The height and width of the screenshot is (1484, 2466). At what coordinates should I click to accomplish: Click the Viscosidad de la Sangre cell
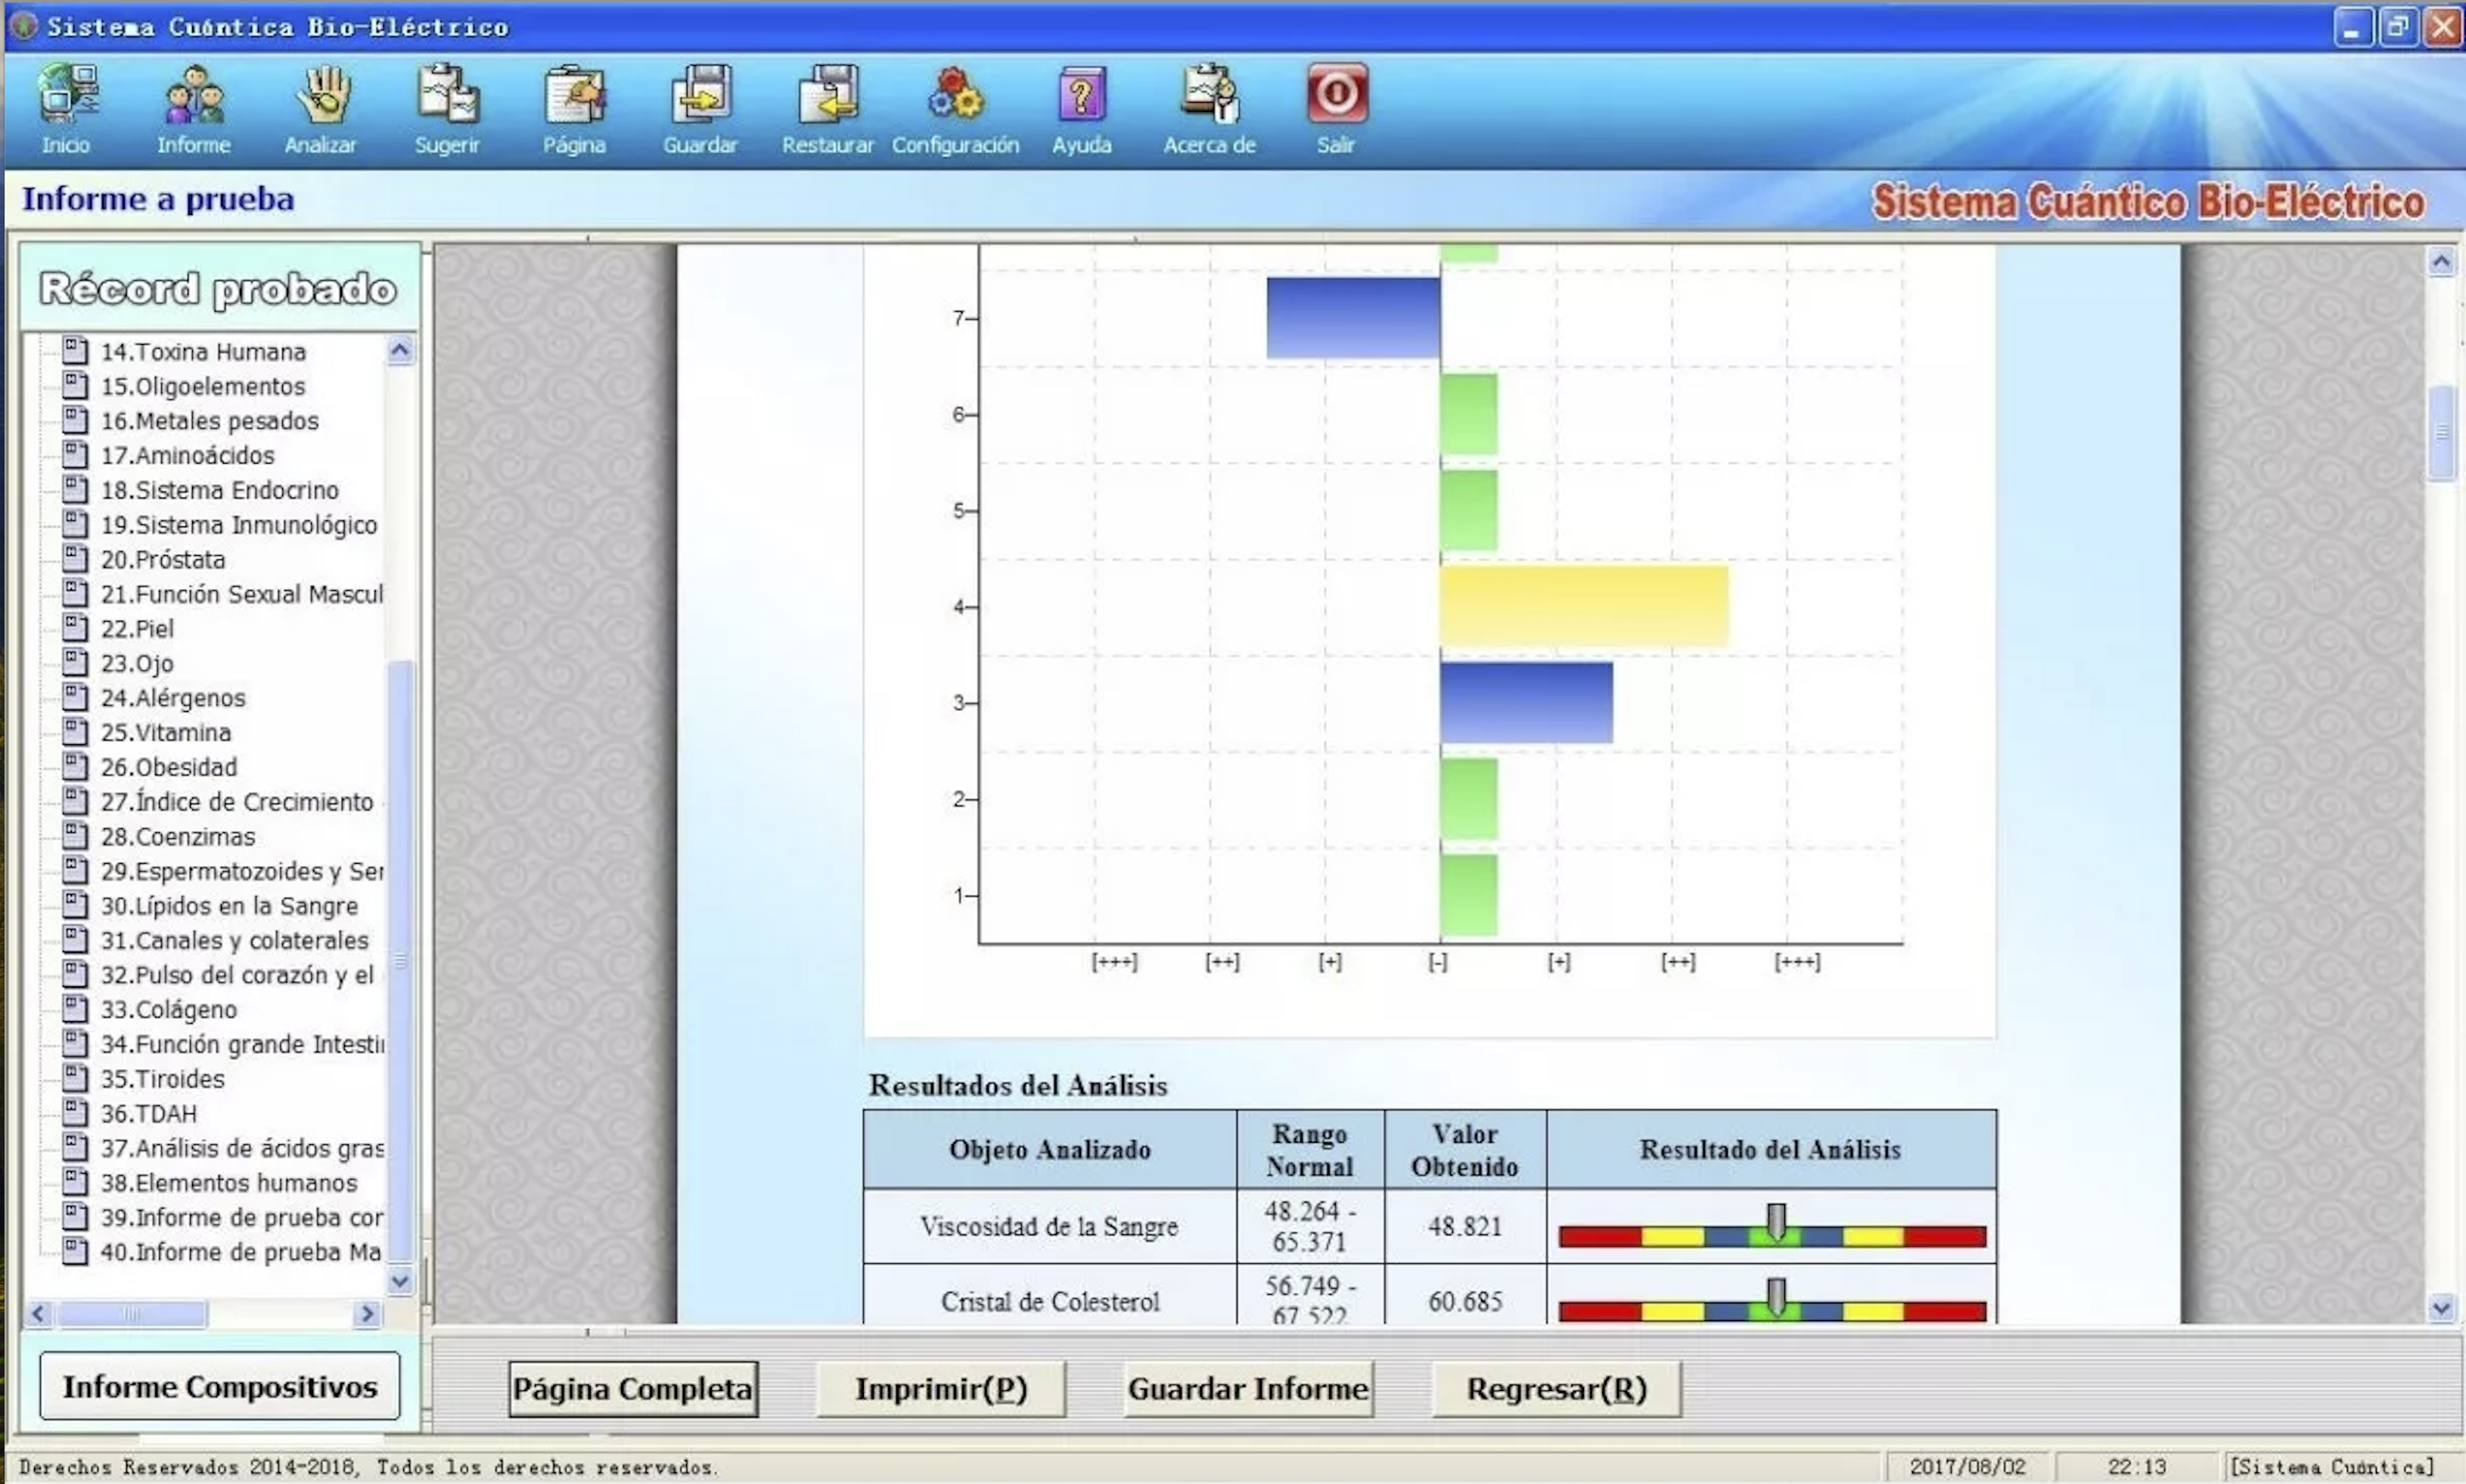point(1050,1227)
